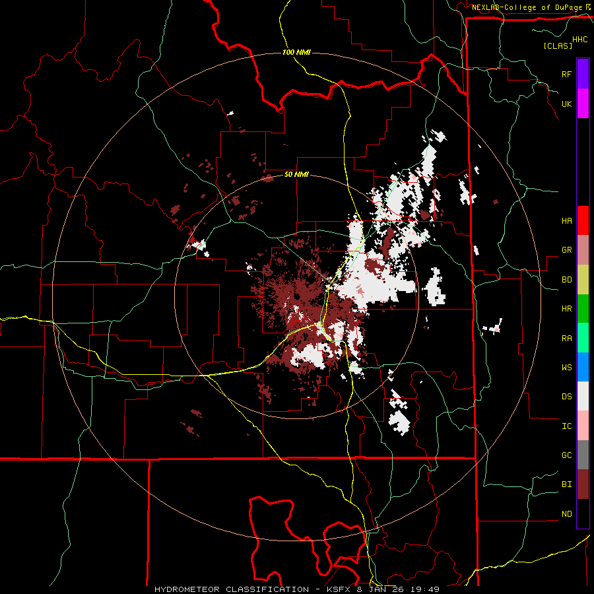Click the RF purple legend swatch
Screen dimensions: 594x594
(x=583, y=74)
